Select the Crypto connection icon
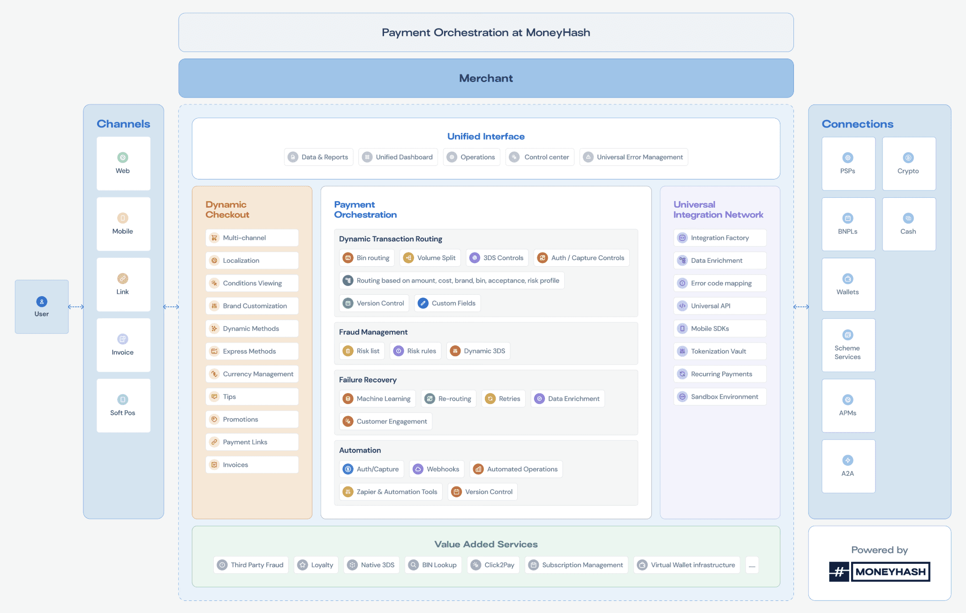 (x=908, y=157)
